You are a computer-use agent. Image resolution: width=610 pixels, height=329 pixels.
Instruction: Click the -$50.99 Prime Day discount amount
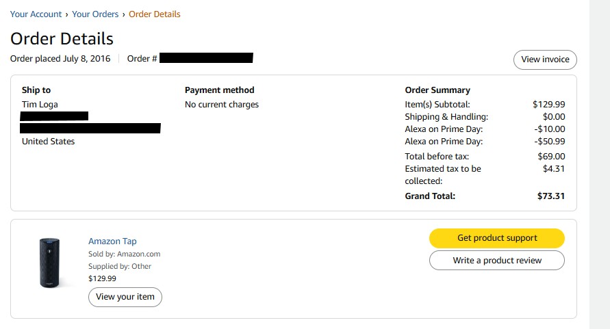[549, 142]
